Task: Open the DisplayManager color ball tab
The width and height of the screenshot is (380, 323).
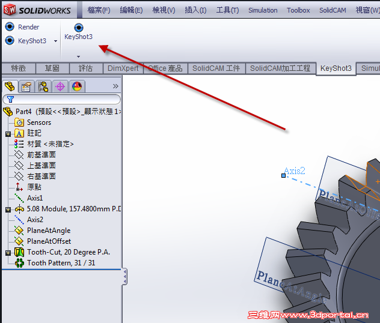Action: (77, 86)
